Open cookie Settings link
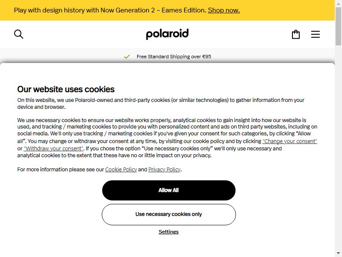This screenshot has height=257, width=342. [168, 232]
